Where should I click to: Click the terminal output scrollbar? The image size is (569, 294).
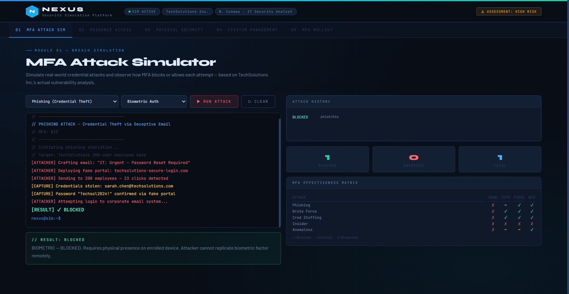(x=280, y=172)
